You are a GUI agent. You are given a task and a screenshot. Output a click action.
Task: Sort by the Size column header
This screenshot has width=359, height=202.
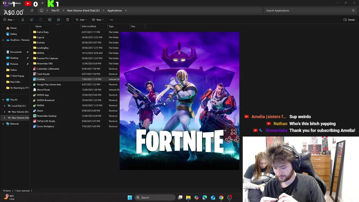(x=133, y=26)
